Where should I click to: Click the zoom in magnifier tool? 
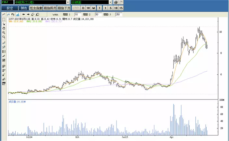(4, 33)
